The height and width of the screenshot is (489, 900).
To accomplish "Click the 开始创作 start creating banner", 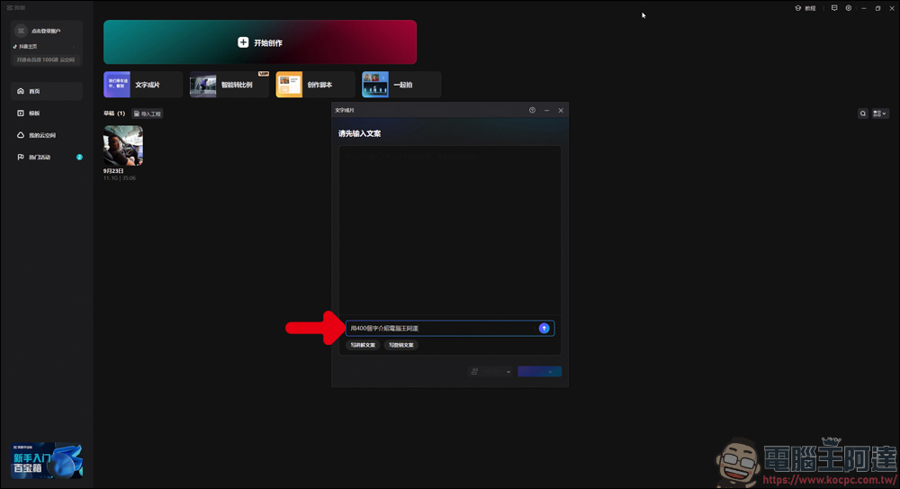I will pyautogui.click(x=260, y=42).
